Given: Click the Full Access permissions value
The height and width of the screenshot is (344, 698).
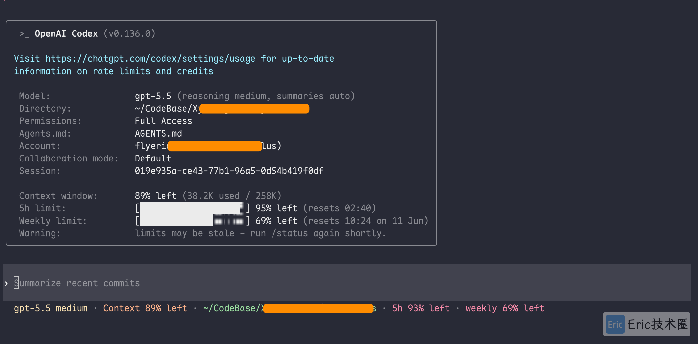Looking at the screenshot, I should tap(164, 121).
